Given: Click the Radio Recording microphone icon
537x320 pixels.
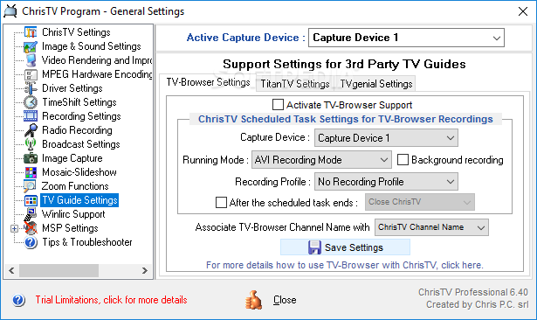Looking at the screenshot, I should point(31,130).
